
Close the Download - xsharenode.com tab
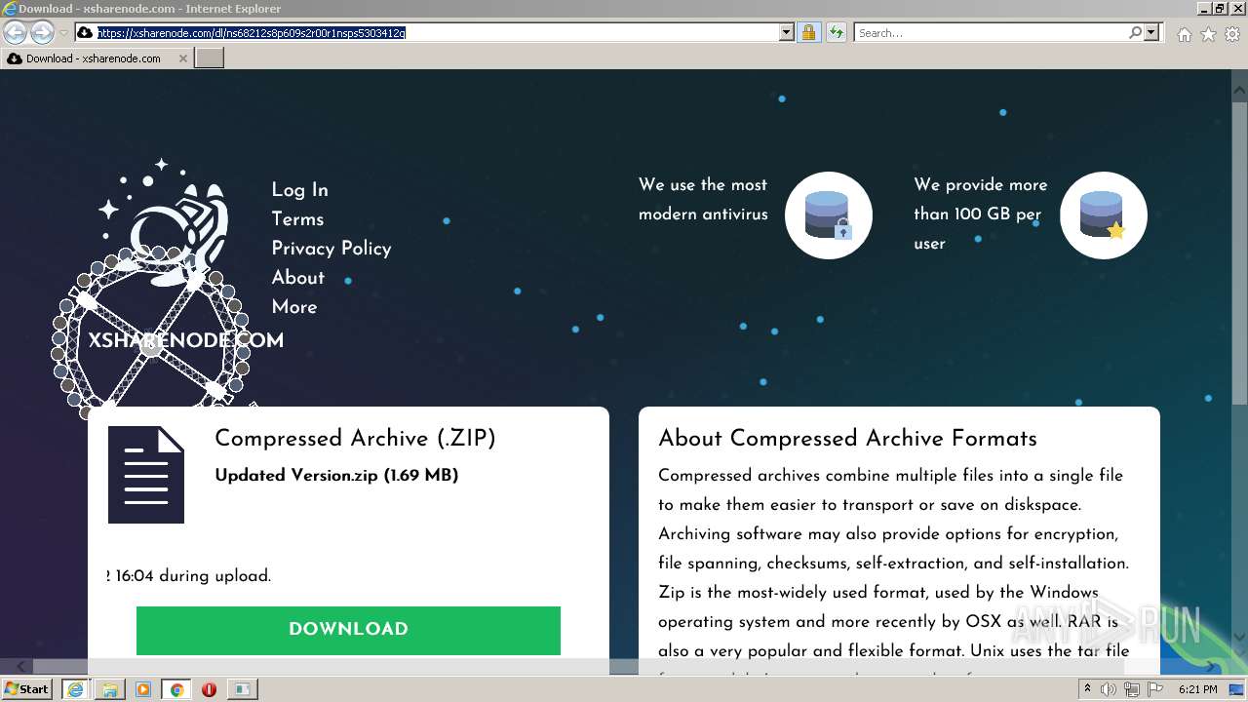coord(182,58)
